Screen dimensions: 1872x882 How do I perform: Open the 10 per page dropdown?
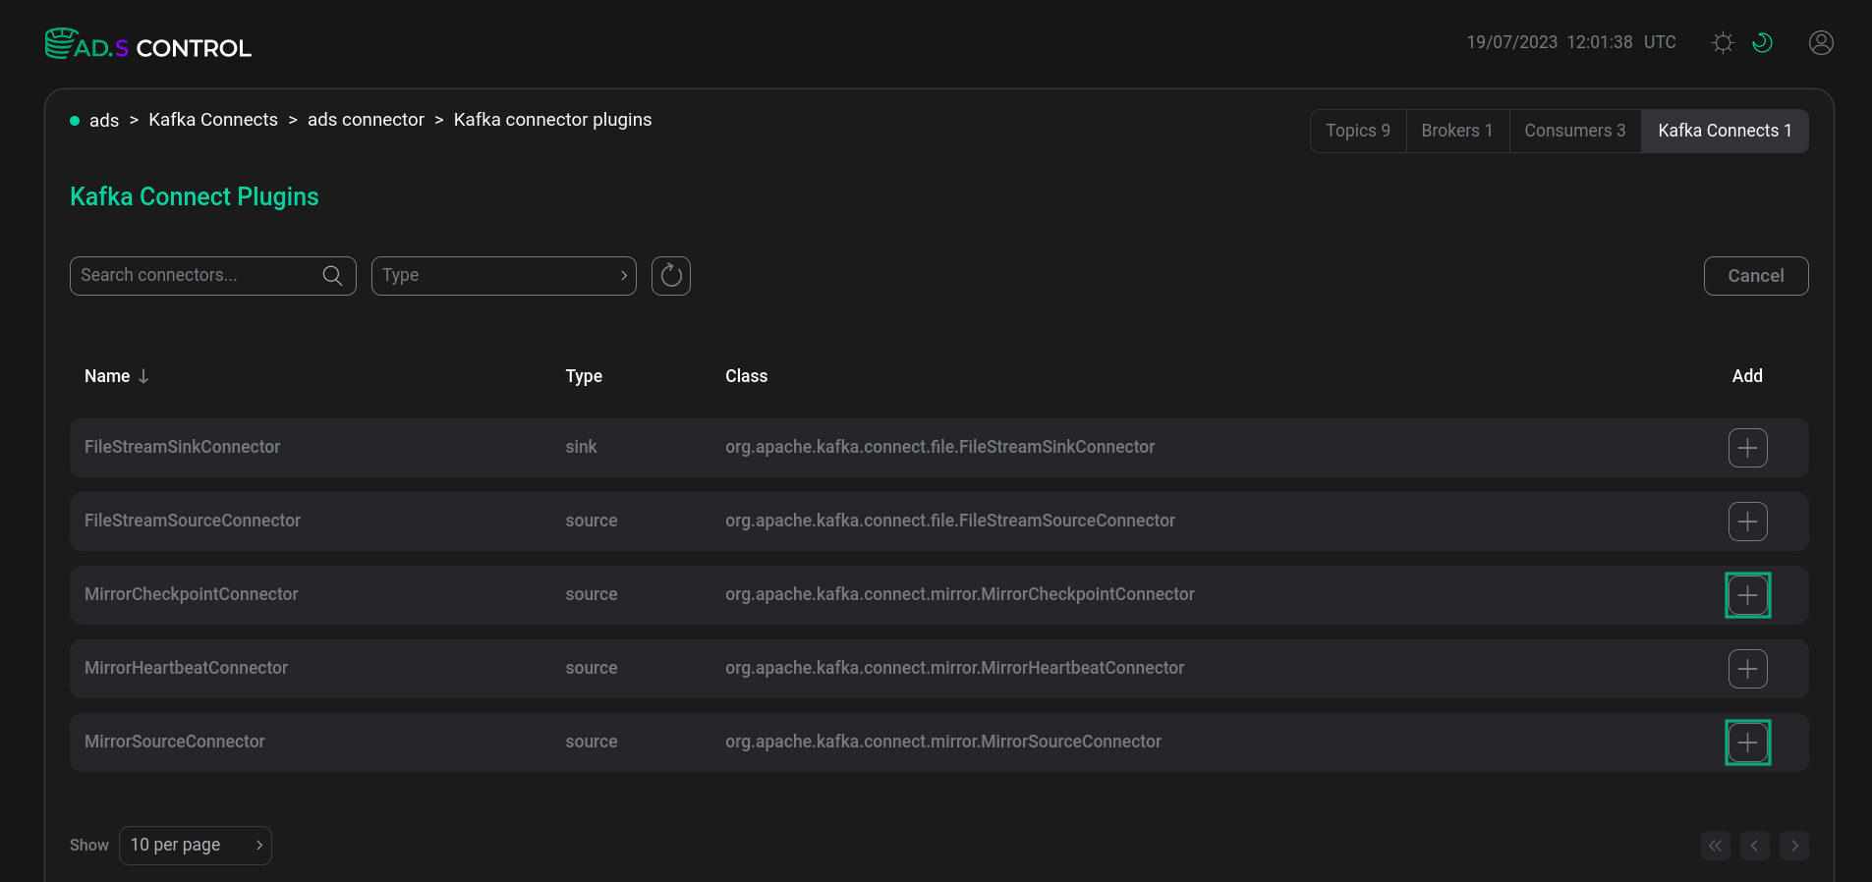[x=196, y=846]
